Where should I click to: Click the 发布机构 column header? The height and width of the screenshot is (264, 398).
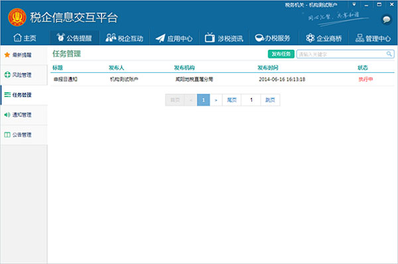click(x=184, y=68)
